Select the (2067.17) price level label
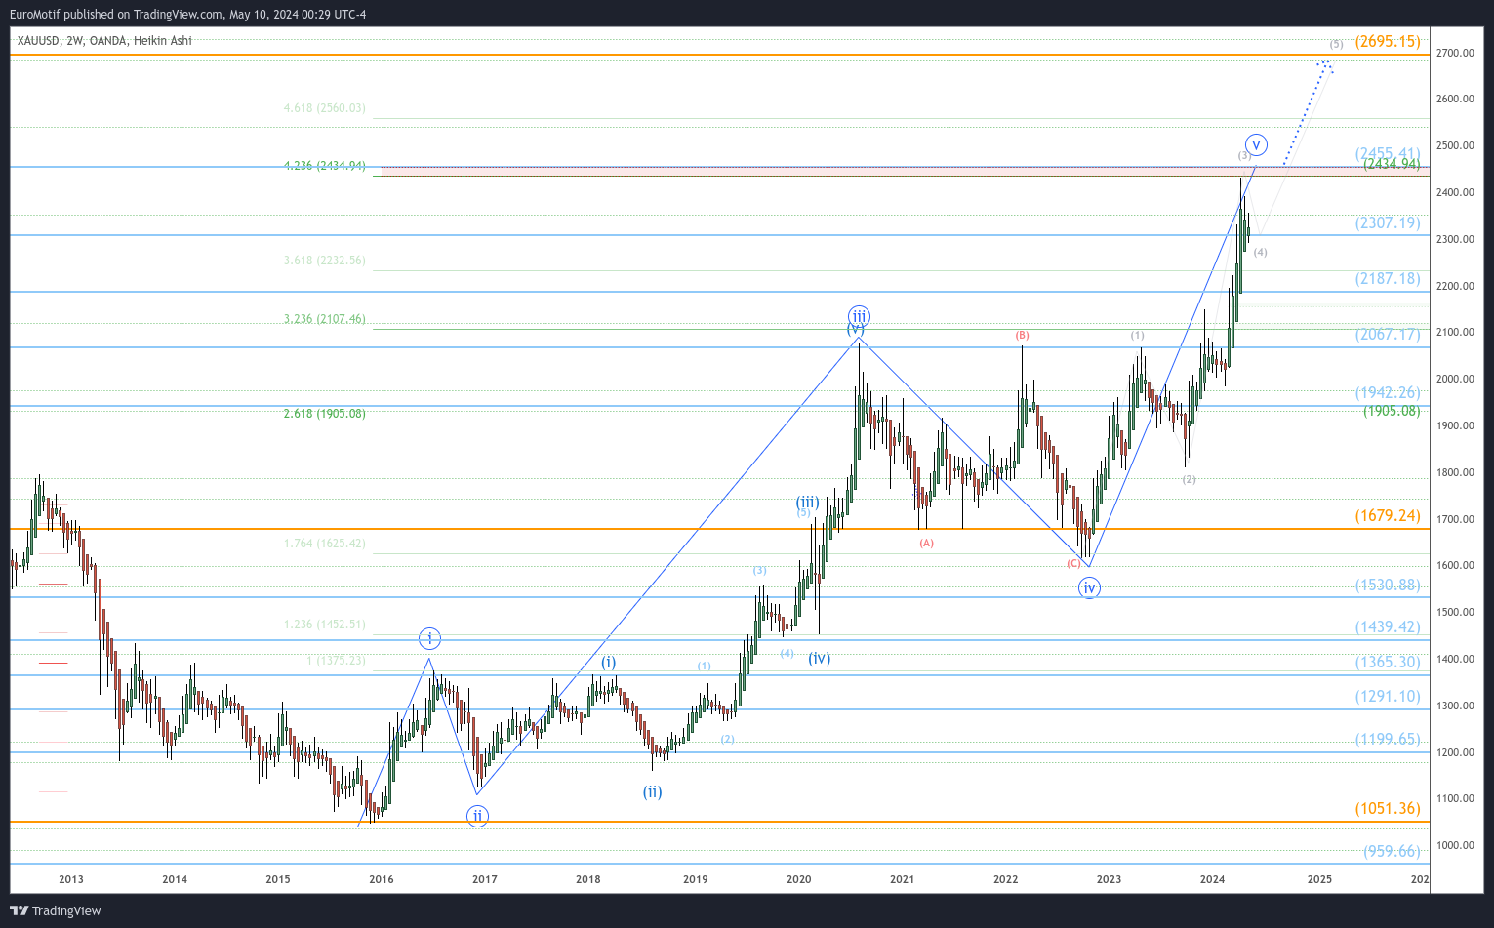1494x928 pixels. (x=1388, y=334)
